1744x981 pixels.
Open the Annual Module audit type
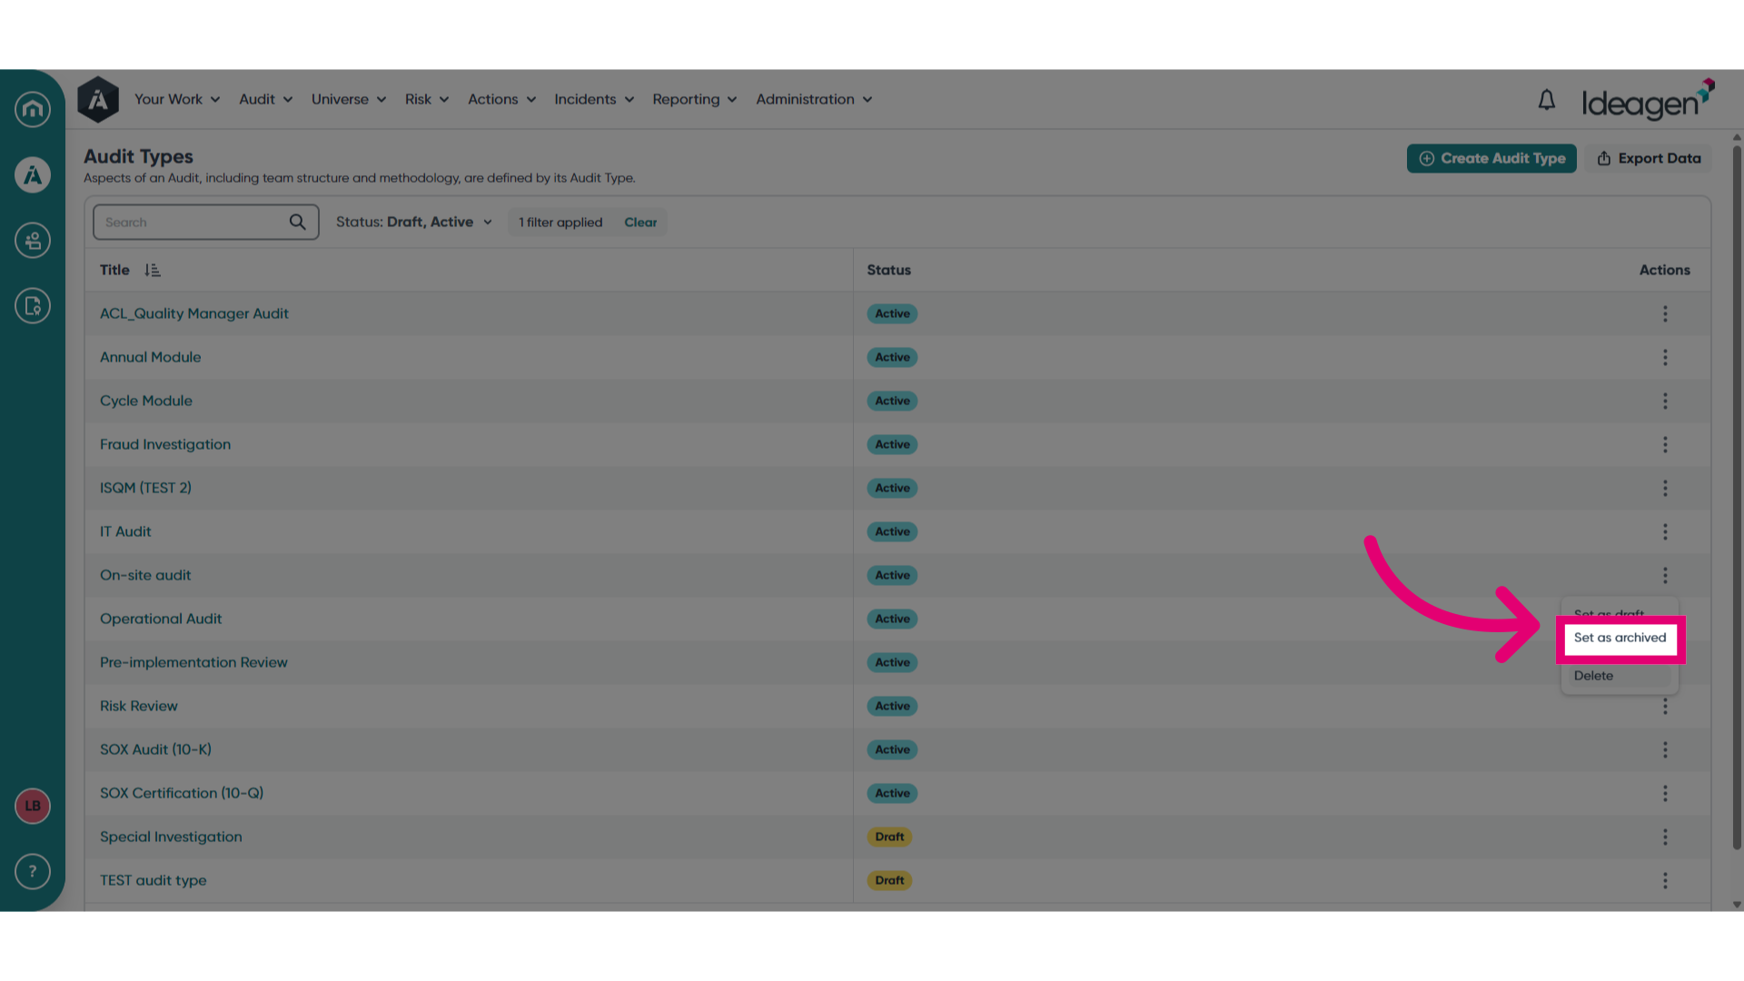[x=151, y=357]
